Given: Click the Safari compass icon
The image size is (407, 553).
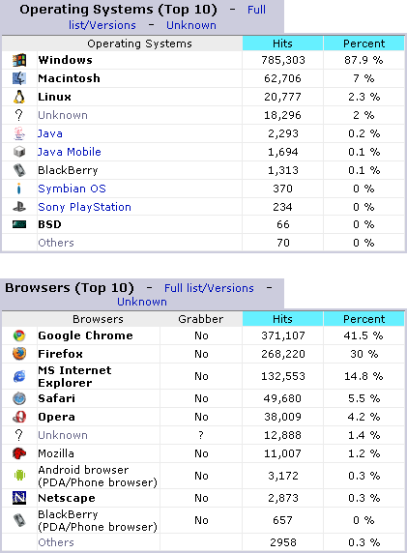Looking at the screenshot, I should point(19,398).
